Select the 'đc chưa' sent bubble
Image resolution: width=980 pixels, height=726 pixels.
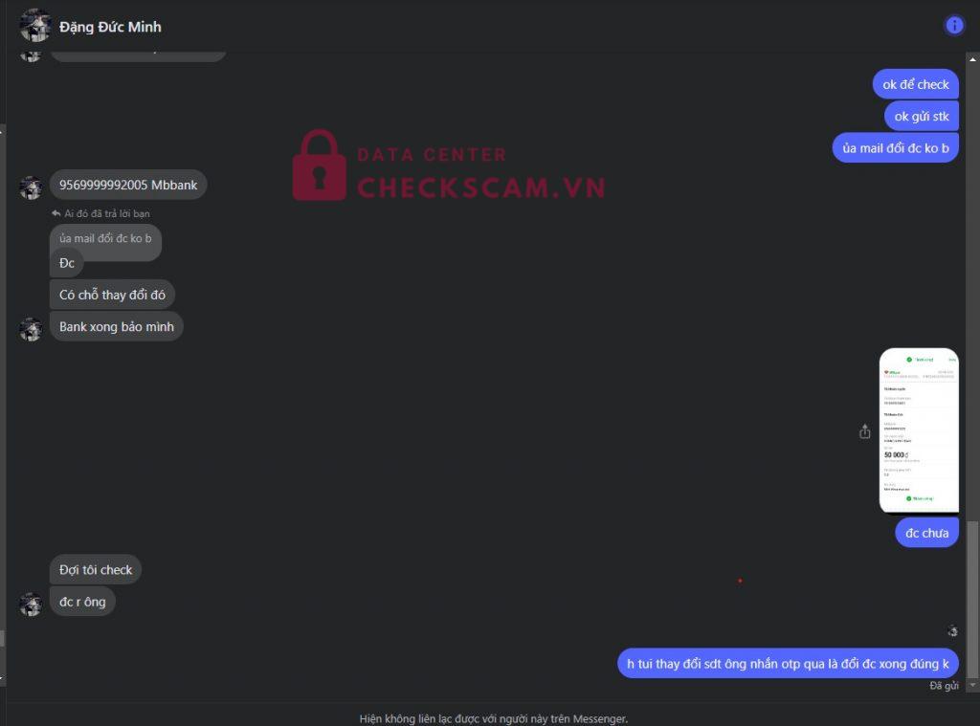pyautogui.click(x=926, y=533)
